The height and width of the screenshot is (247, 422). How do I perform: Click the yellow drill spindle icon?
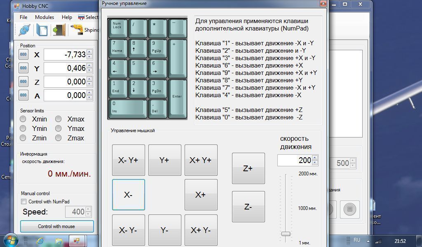coord(77,30)
